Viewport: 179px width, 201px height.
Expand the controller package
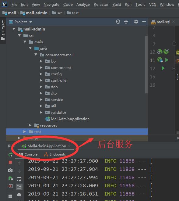pos(41,81)
